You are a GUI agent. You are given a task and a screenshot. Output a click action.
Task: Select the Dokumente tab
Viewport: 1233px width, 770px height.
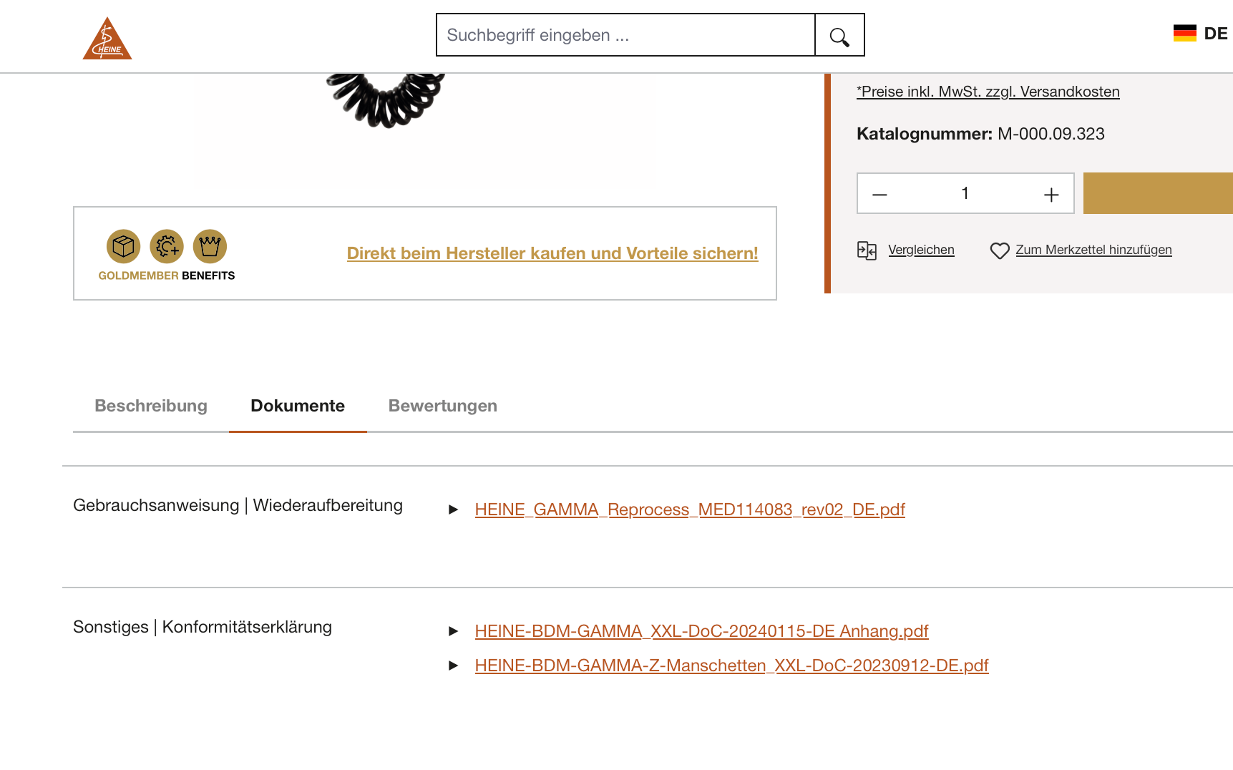click(298, 406)
